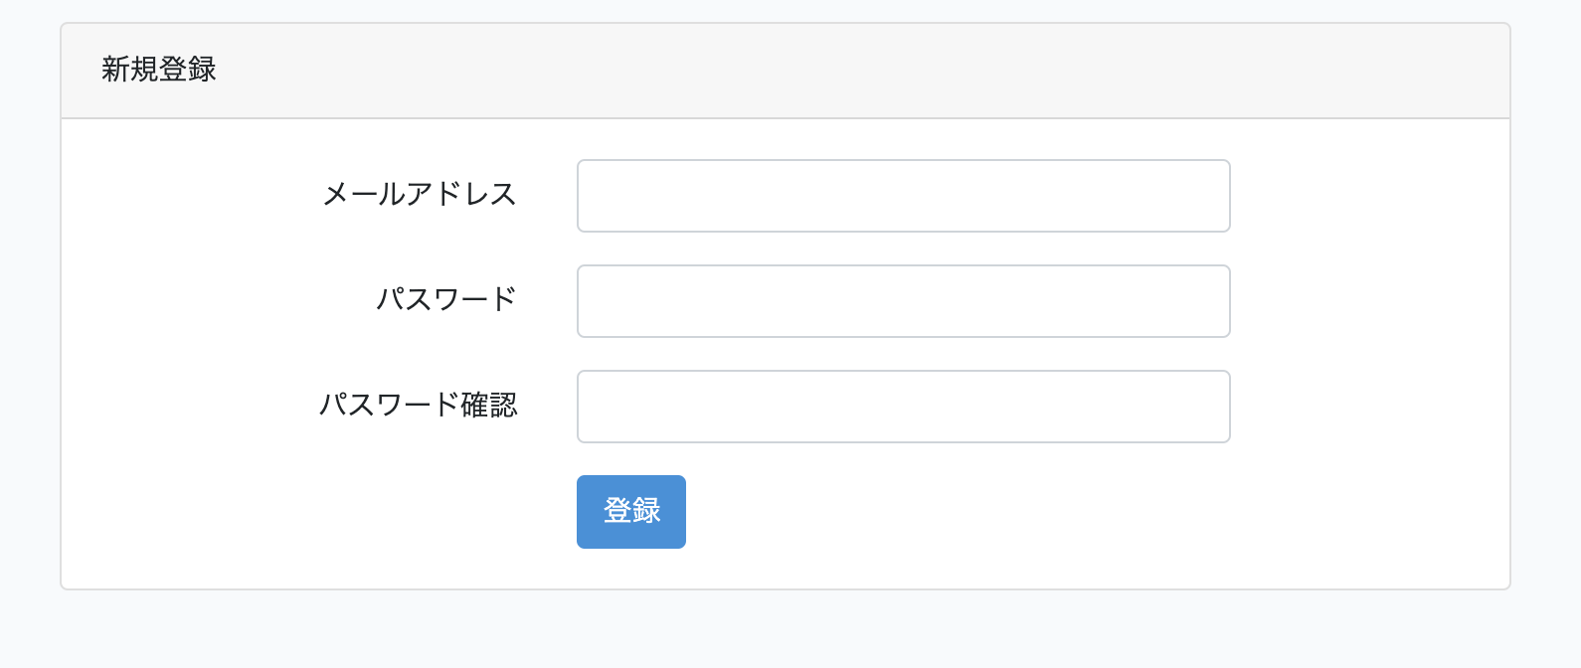Click inside the form panel header area
This screenshot has height=668, width=1581.
coord(696,70)
